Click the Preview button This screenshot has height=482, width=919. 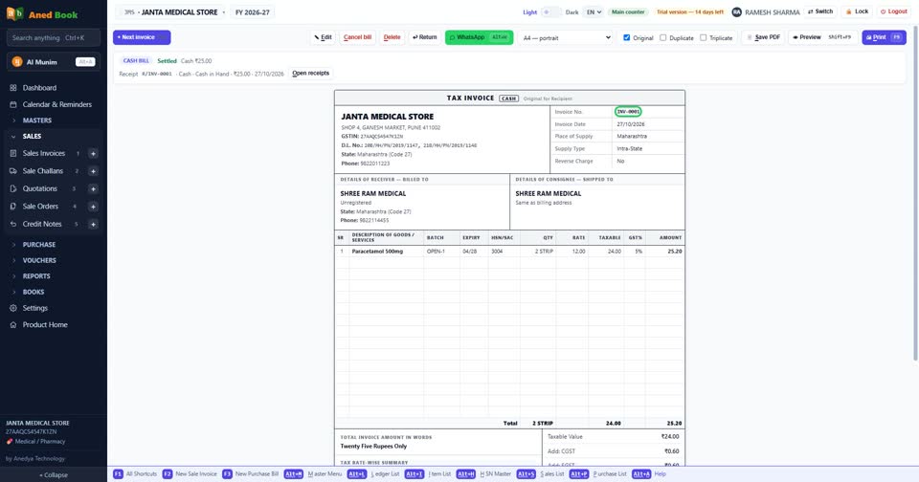(x=823, y=37)
